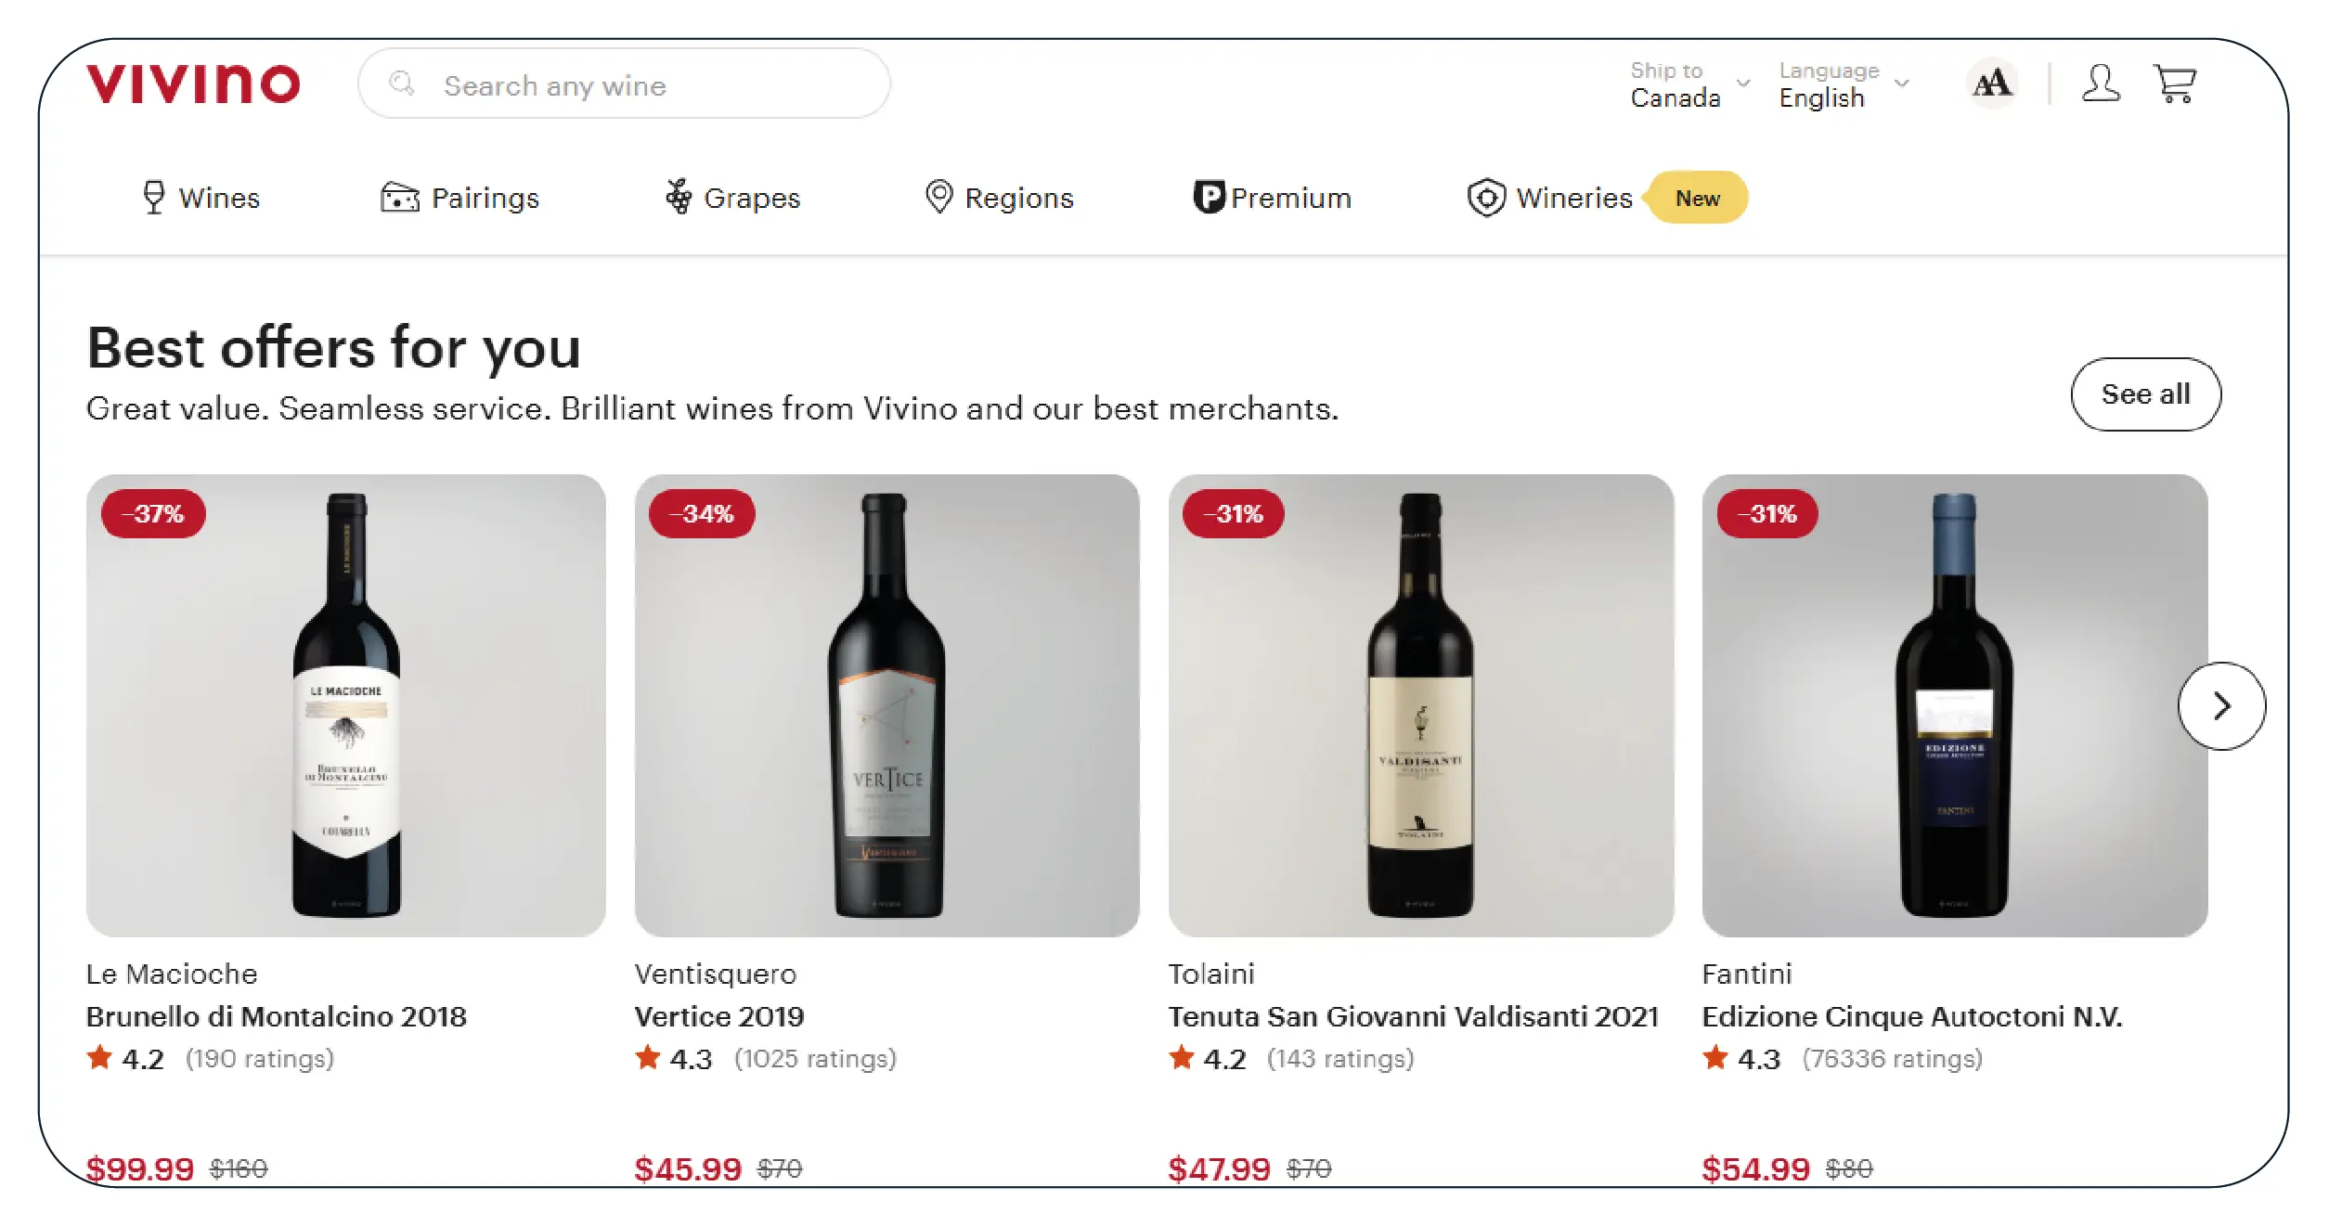Open the shopping cart icon
Image resolution: width=2329 pixels, height=1226 pixels.
click(2174, 84)
